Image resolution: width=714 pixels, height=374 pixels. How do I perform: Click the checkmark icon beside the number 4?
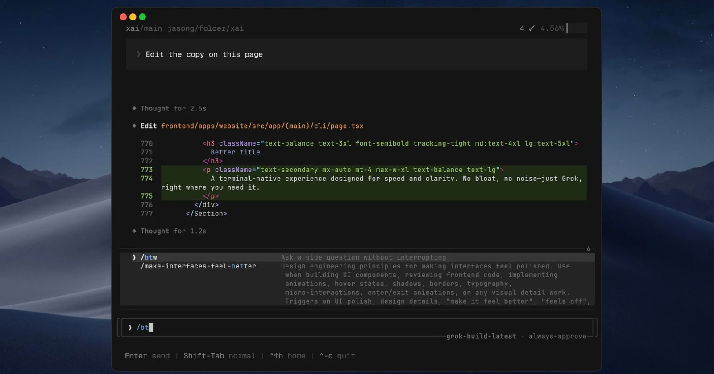(x=531, y=28)
